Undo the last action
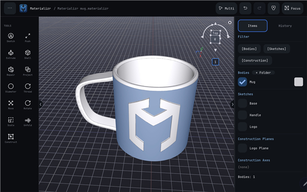Image resolution: width=307 pixels, height=192 pixels. tap(245, 8)
